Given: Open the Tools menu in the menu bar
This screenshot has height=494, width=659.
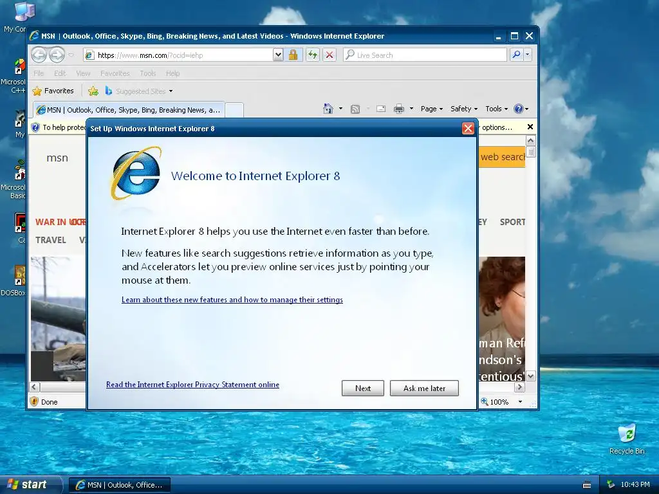Looking at the screenshot, I should pos(147,73).
